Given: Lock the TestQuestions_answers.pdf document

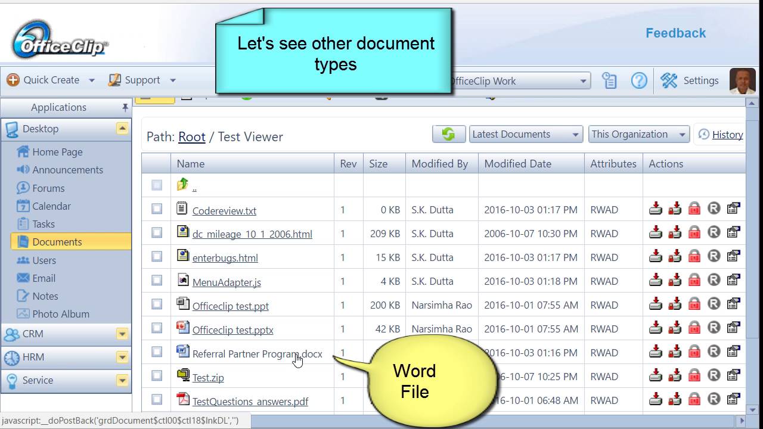Looking at the screenshot, I should [694, 399].
